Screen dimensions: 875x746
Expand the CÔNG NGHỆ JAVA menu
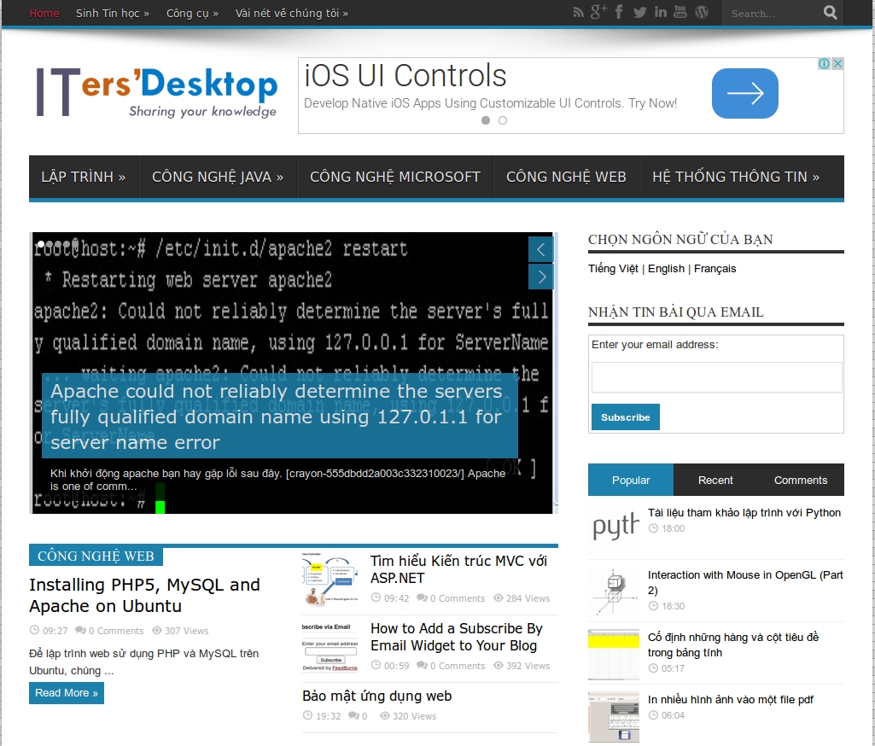[218, 177]
